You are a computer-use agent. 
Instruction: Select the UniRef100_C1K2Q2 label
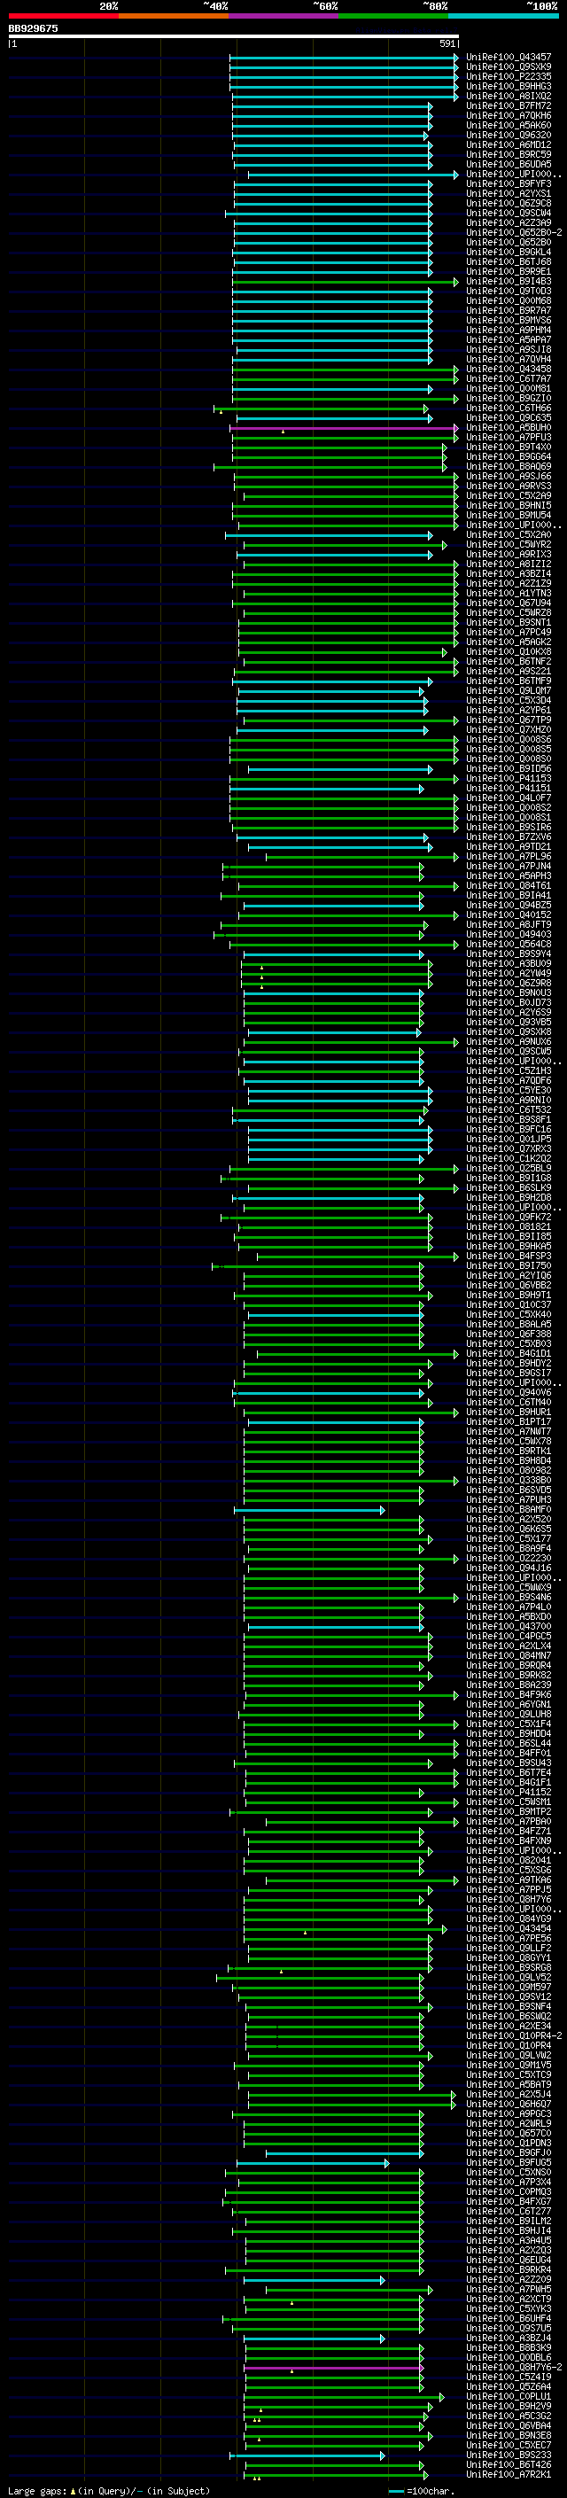(509, 1159)
